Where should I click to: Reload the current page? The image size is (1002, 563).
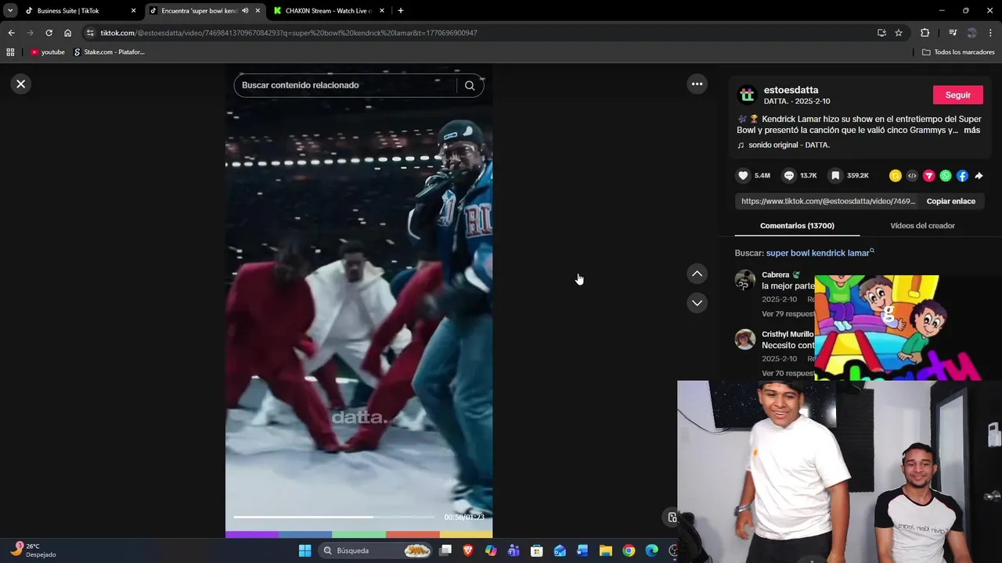(x=49, y=33)
